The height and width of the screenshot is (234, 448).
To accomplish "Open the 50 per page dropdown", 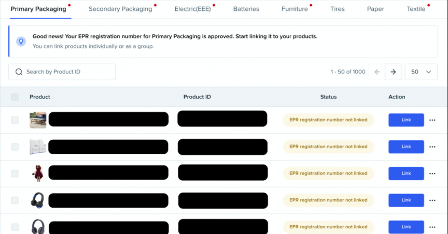I will (421, 72).
